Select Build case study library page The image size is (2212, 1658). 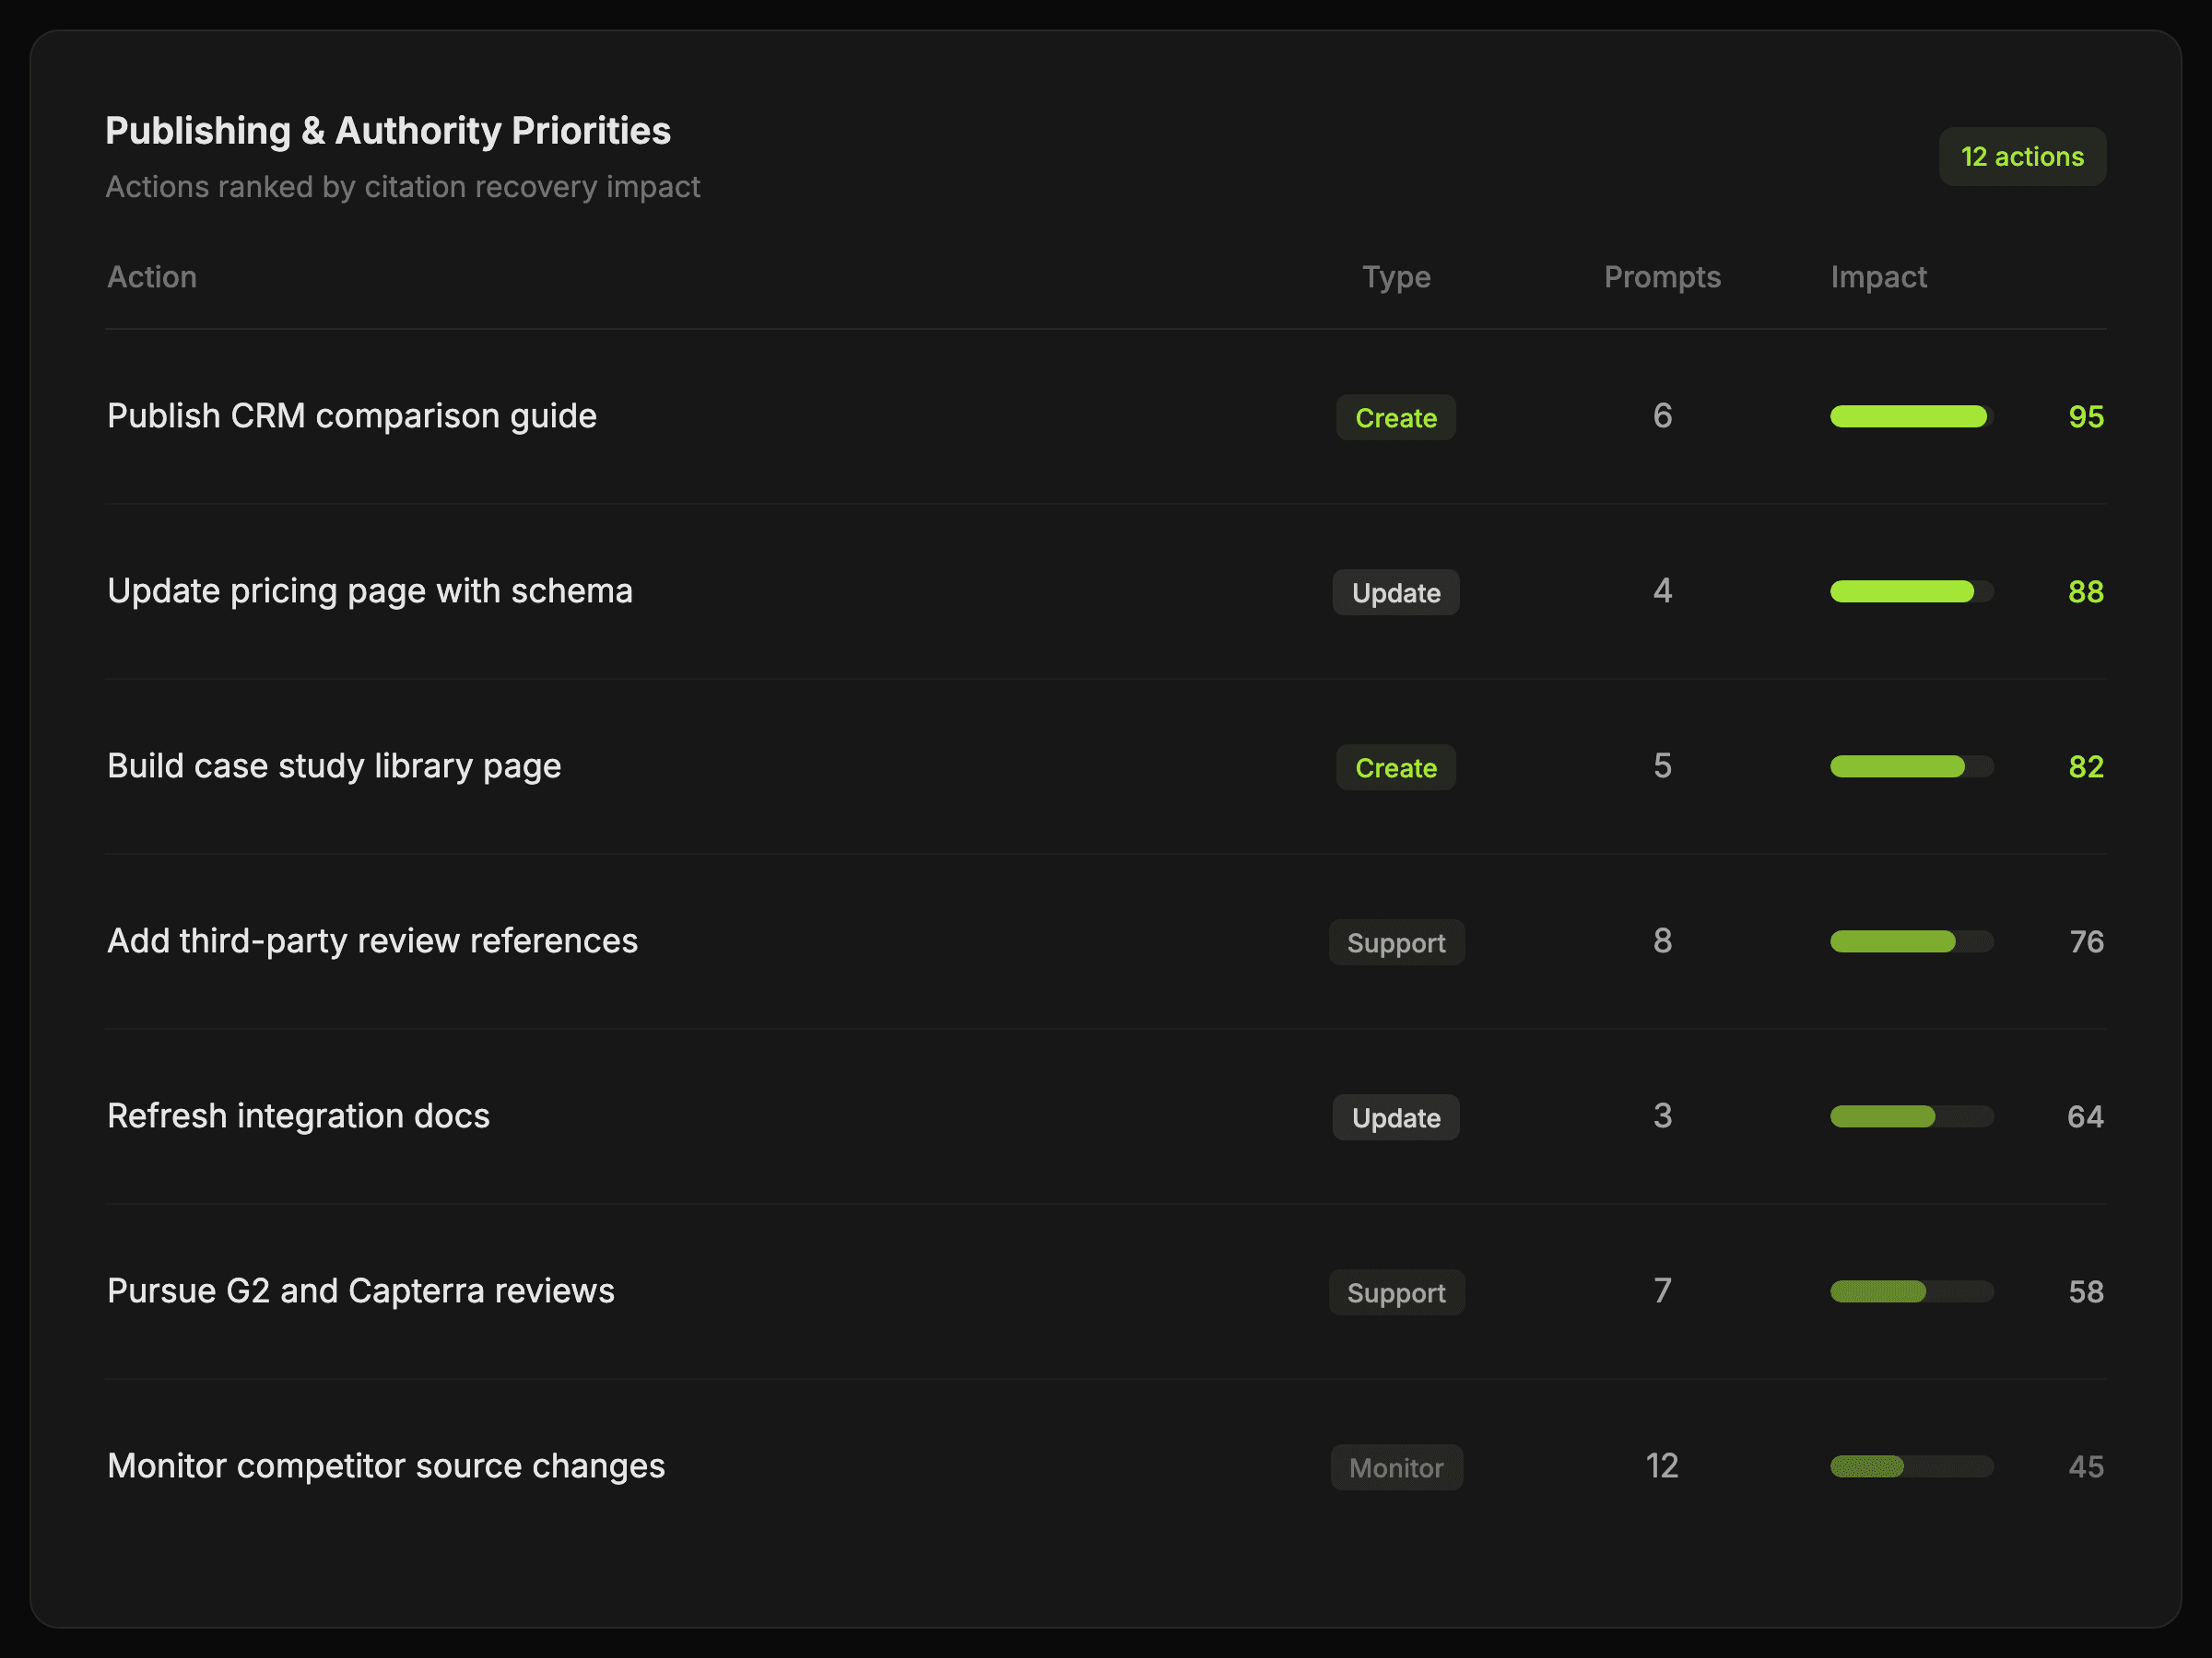click(334, 765)
